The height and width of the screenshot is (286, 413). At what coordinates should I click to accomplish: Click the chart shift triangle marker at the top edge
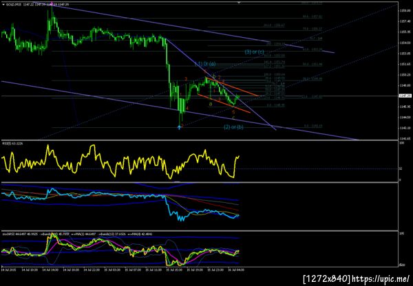pyautogui.click(x=239, y=2)
